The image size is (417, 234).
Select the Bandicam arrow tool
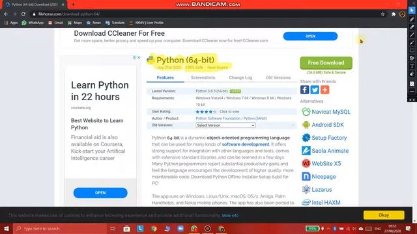pyautogui.click(x=412, y=42)
